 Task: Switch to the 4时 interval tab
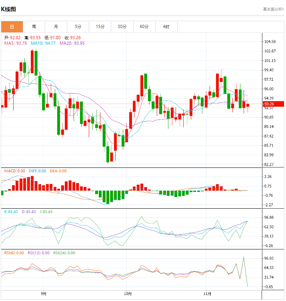(x=166, y=27)
